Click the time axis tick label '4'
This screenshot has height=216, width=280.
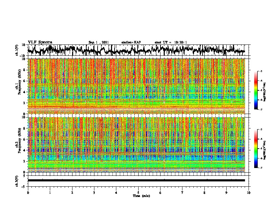coord(116,193)
